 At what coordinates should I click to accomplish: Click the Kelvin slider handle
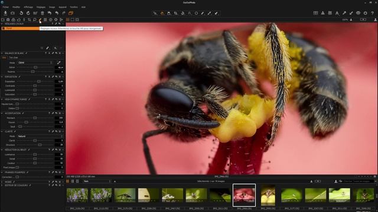35,67
